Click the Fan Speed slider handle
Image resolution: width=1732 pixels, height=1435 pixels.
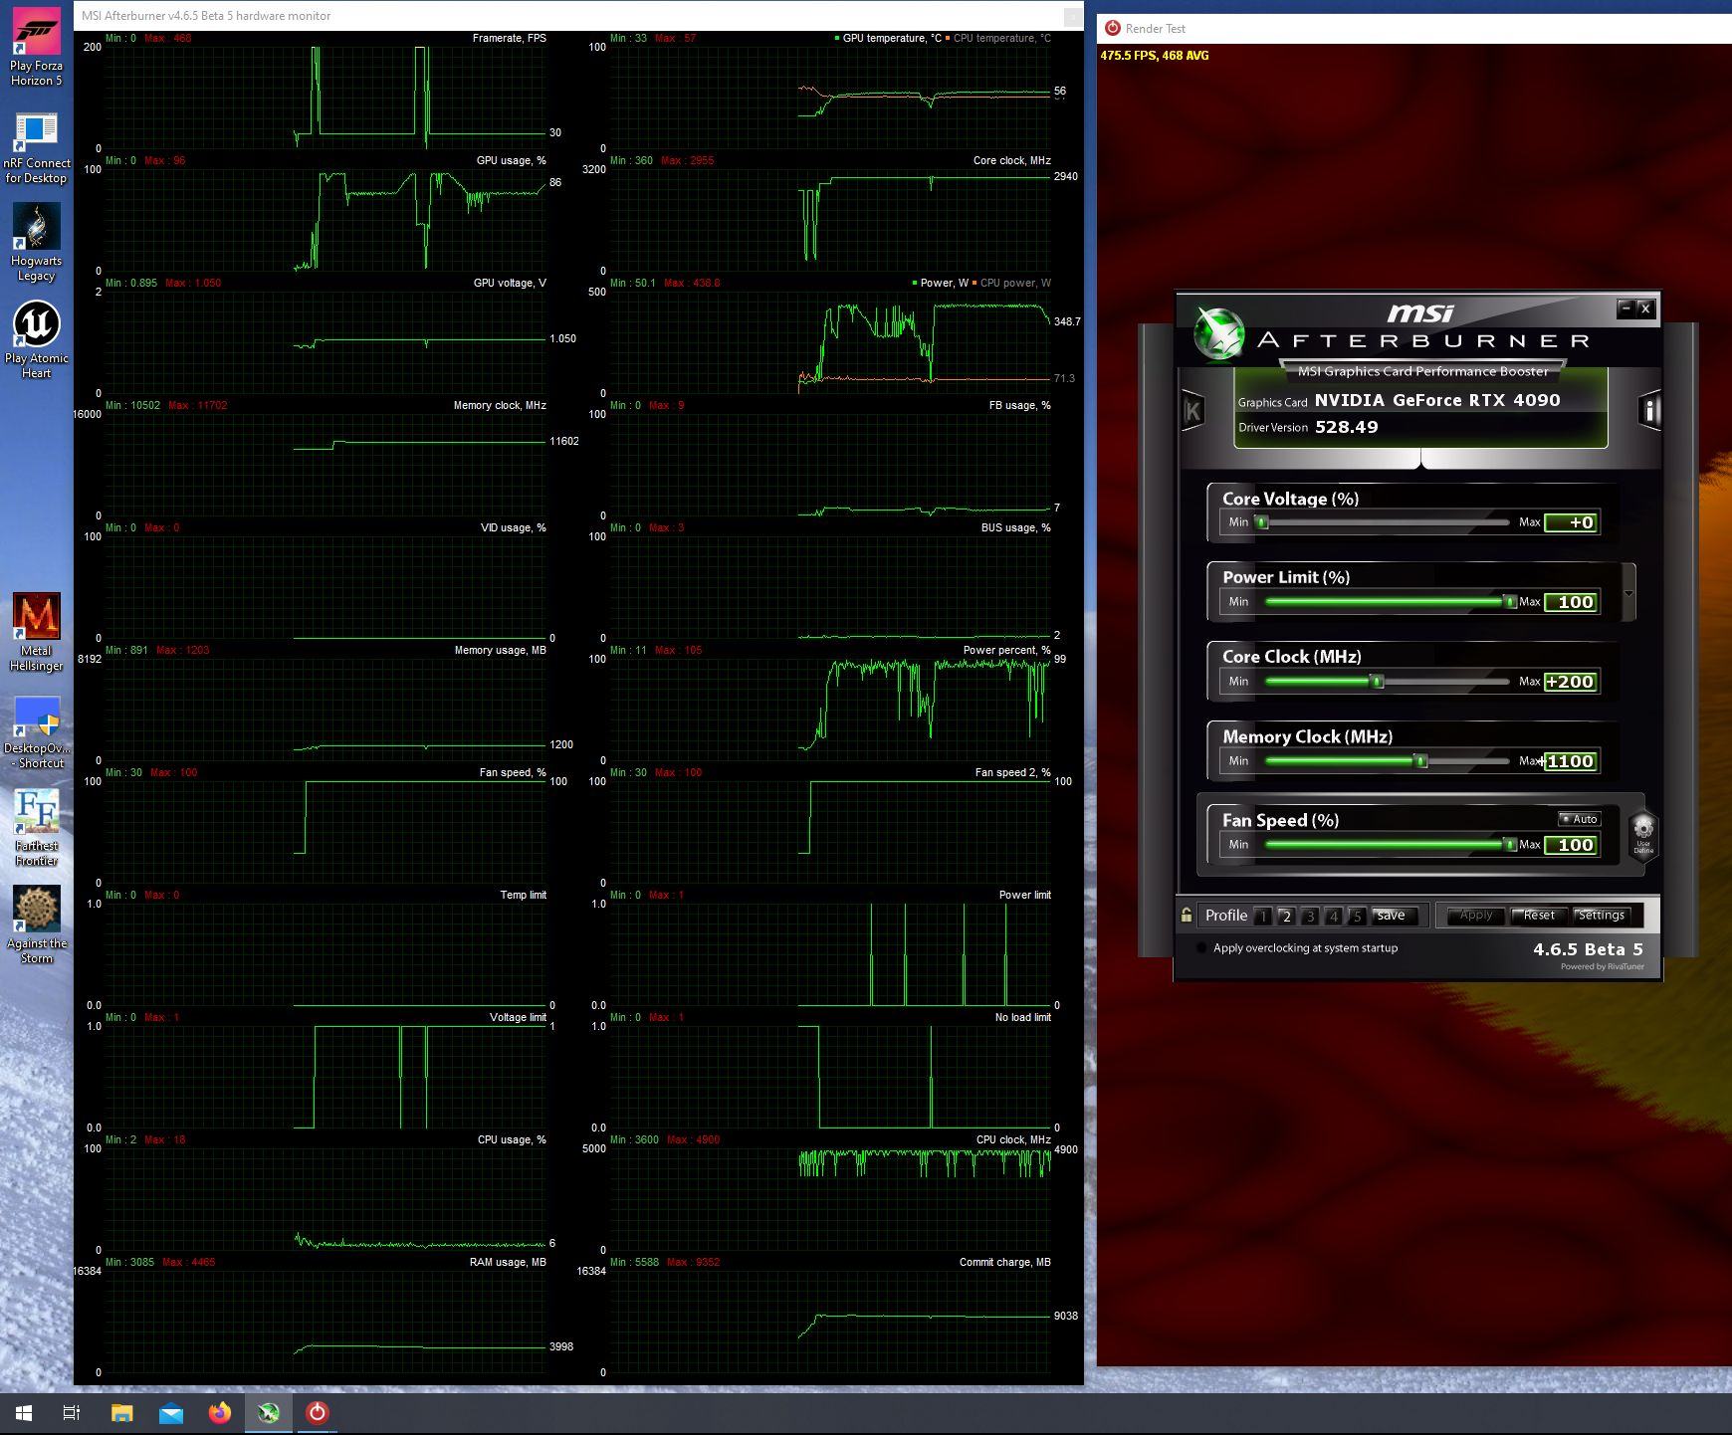pyautogui.click(x=1510, y=845)
